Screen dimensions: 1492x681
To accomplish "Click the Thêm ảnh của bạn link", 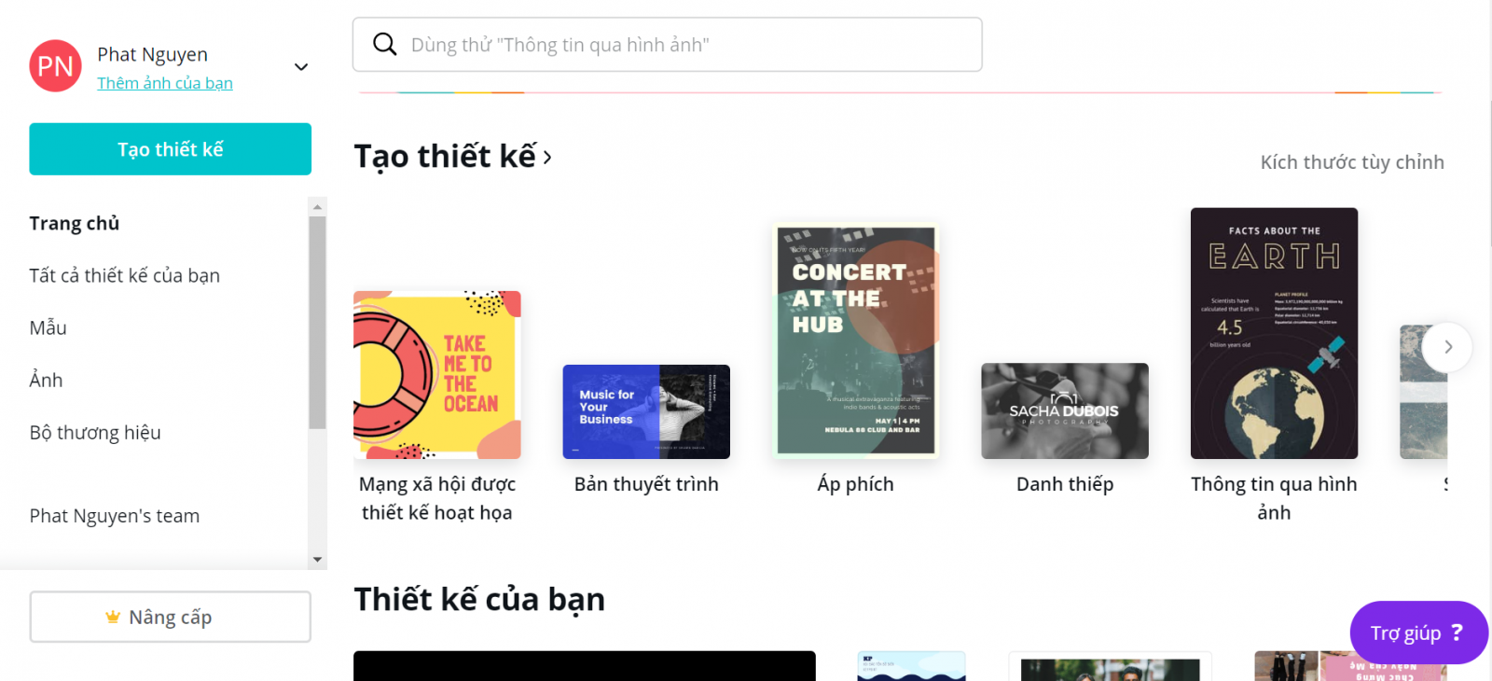I will click(x=165, y=83).
